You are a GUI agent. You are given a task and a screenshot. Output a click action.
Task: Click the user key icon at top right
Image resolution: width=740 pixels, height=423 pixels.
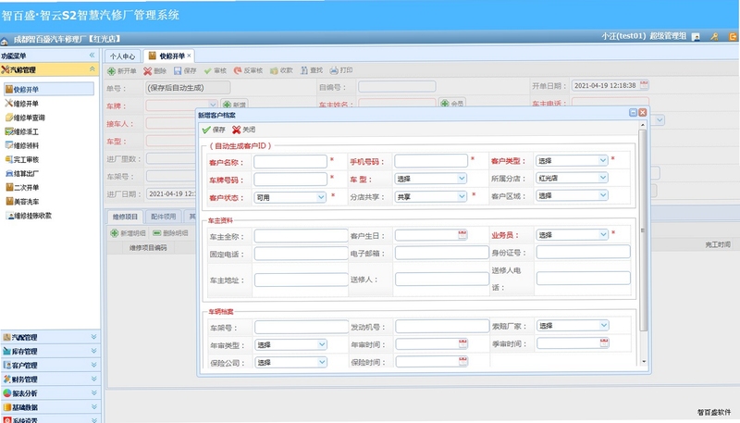pos(715,36)
